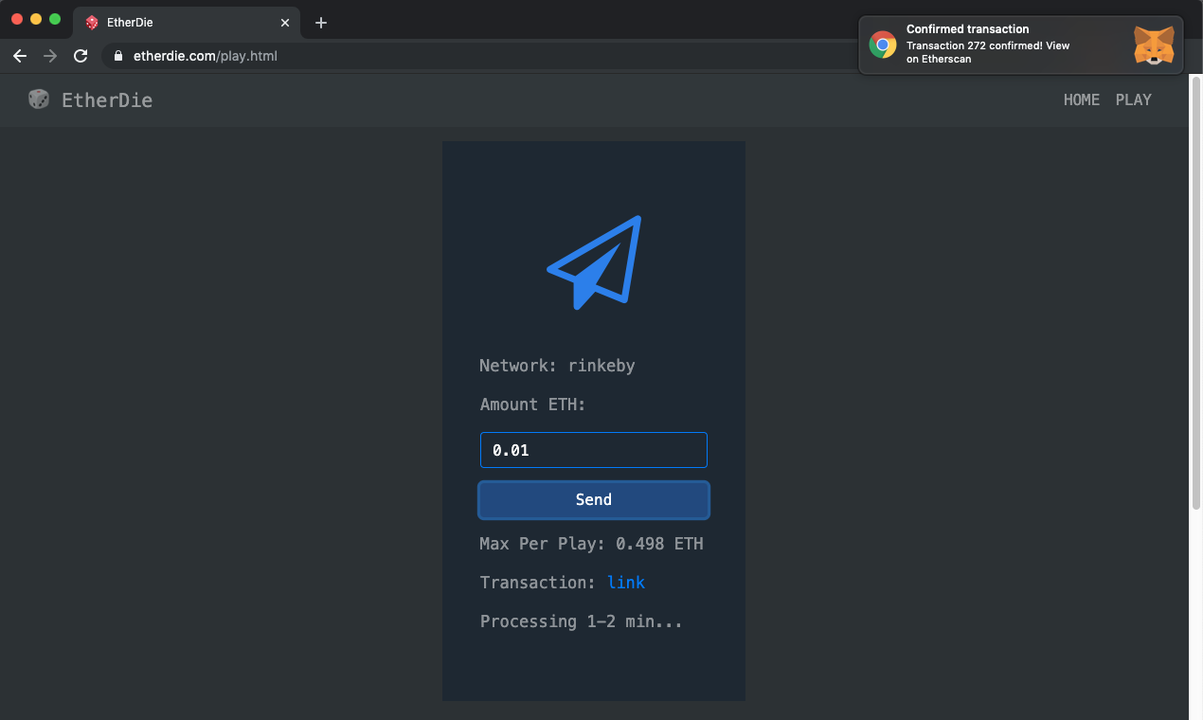
Task: Close the EtherDie browser tab
Action: (x=285, y=23)
